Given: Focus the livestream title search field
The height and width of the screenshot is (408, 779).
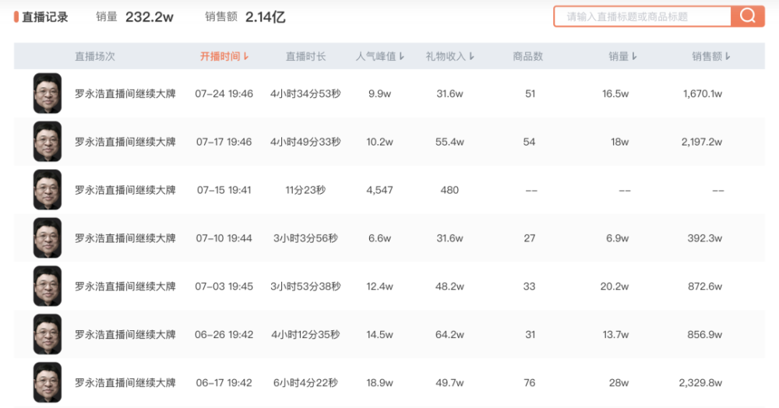Looking at the screenshot, I should pyautogui.click(x=643, y=16).
